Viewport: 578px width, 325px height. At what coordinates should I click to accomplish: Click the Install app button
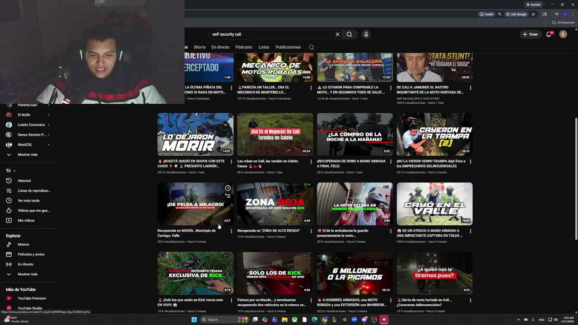[486, 14]
